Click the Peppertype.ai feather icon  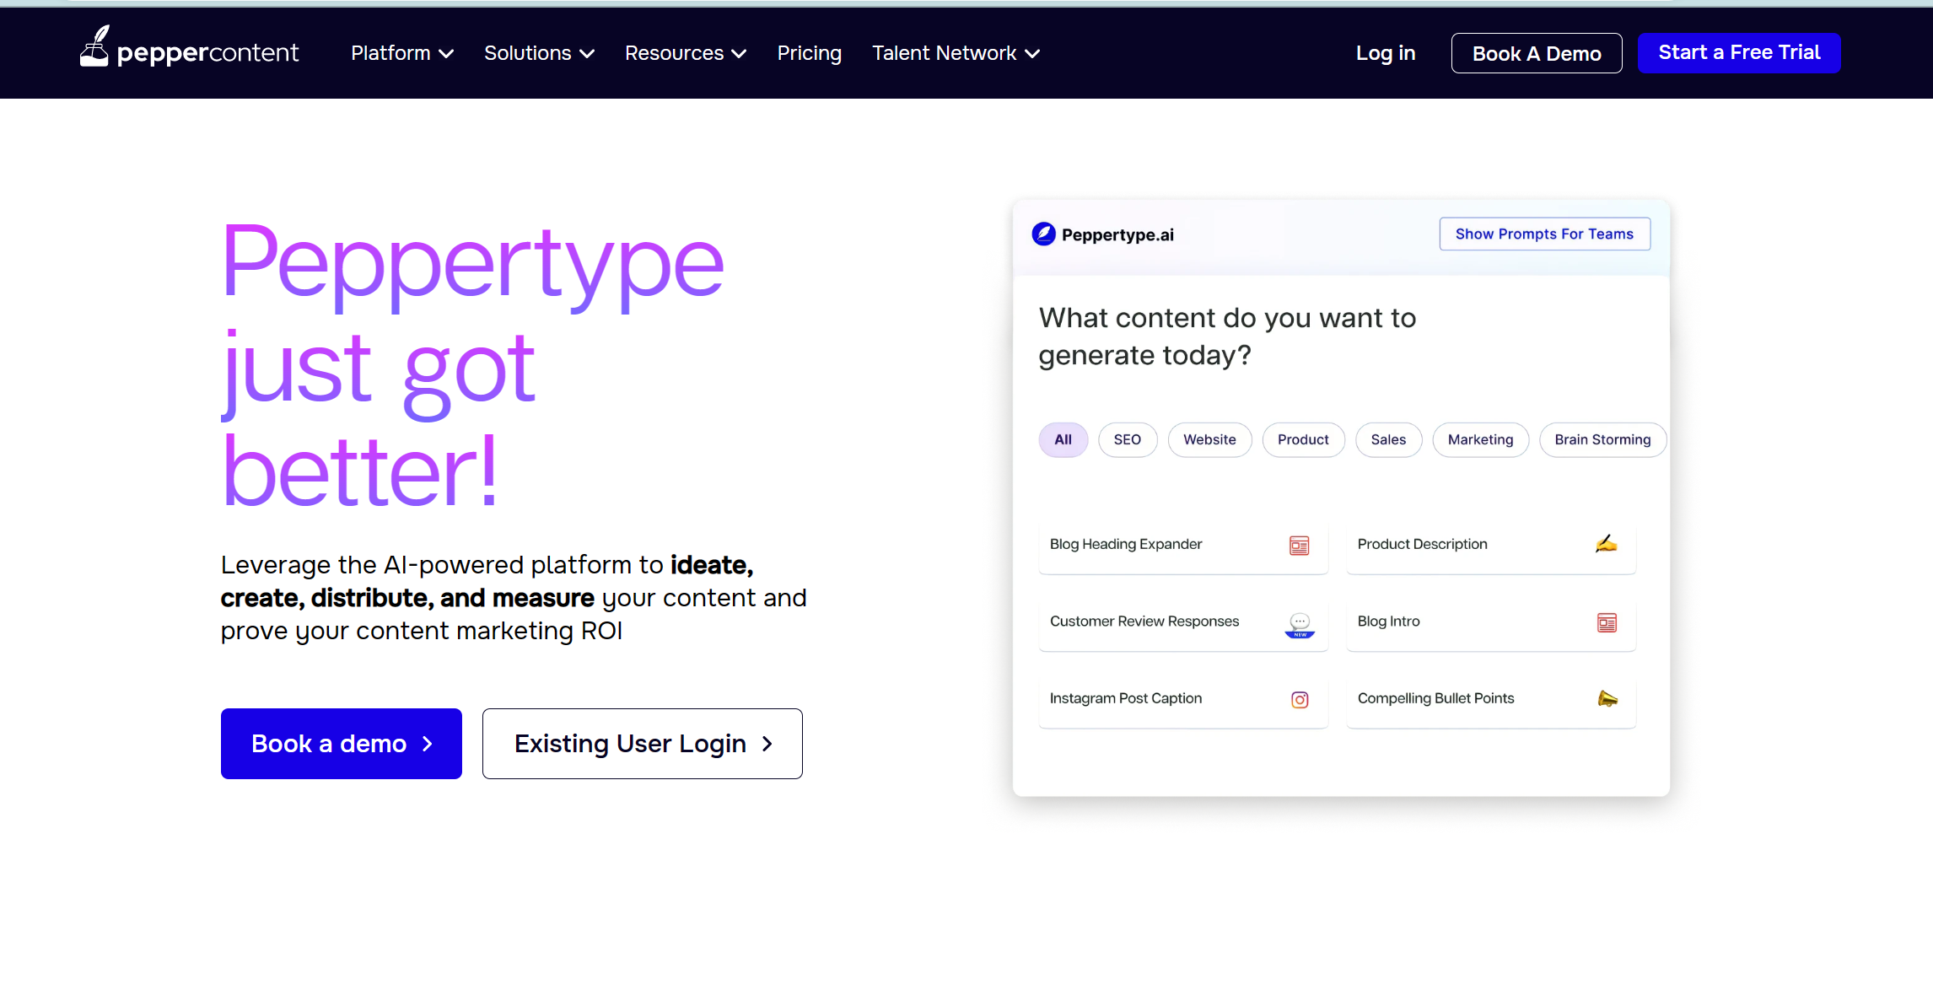(x=1042, y=234)
